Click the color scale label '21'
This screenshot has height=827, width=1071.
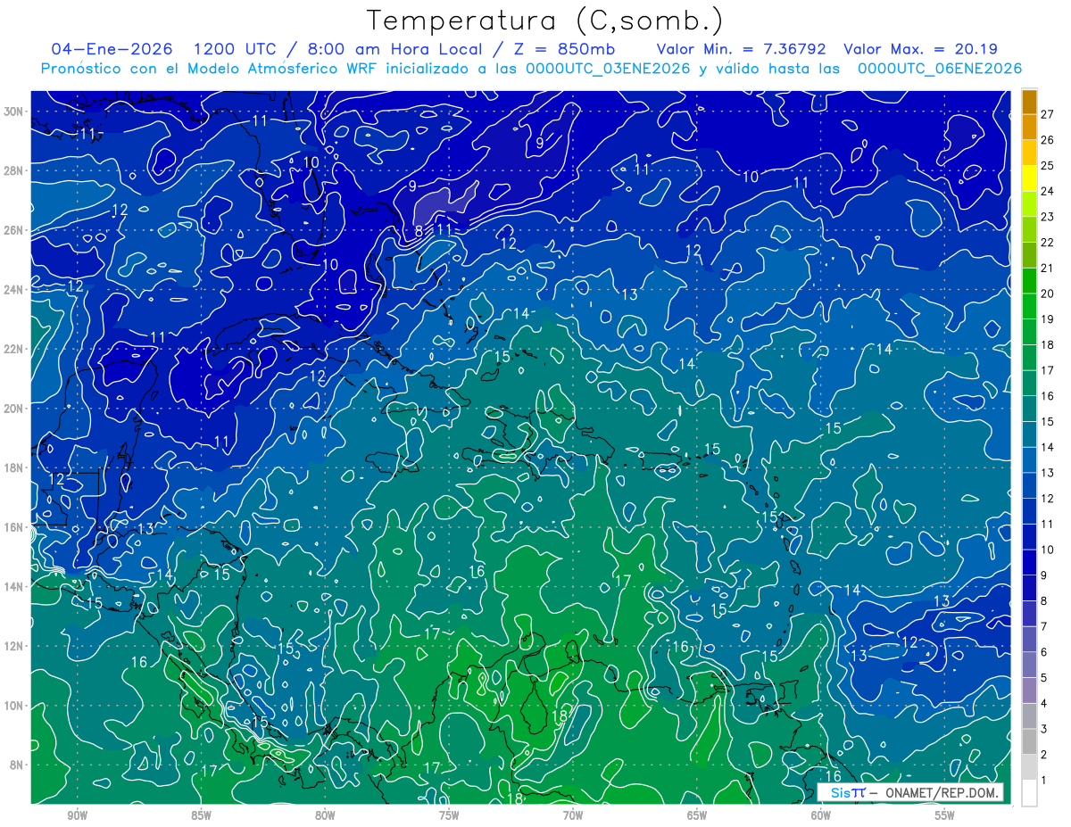1047,268
